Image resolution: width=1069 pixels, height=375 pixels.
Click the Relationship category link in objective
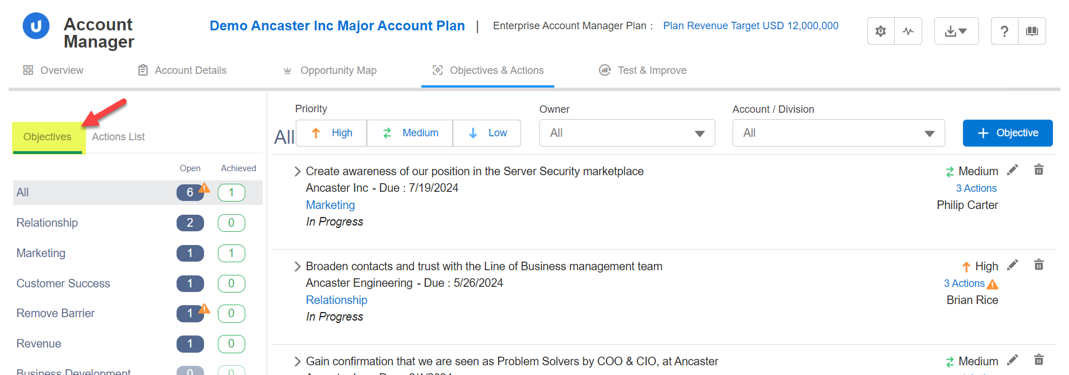[336, 300]
